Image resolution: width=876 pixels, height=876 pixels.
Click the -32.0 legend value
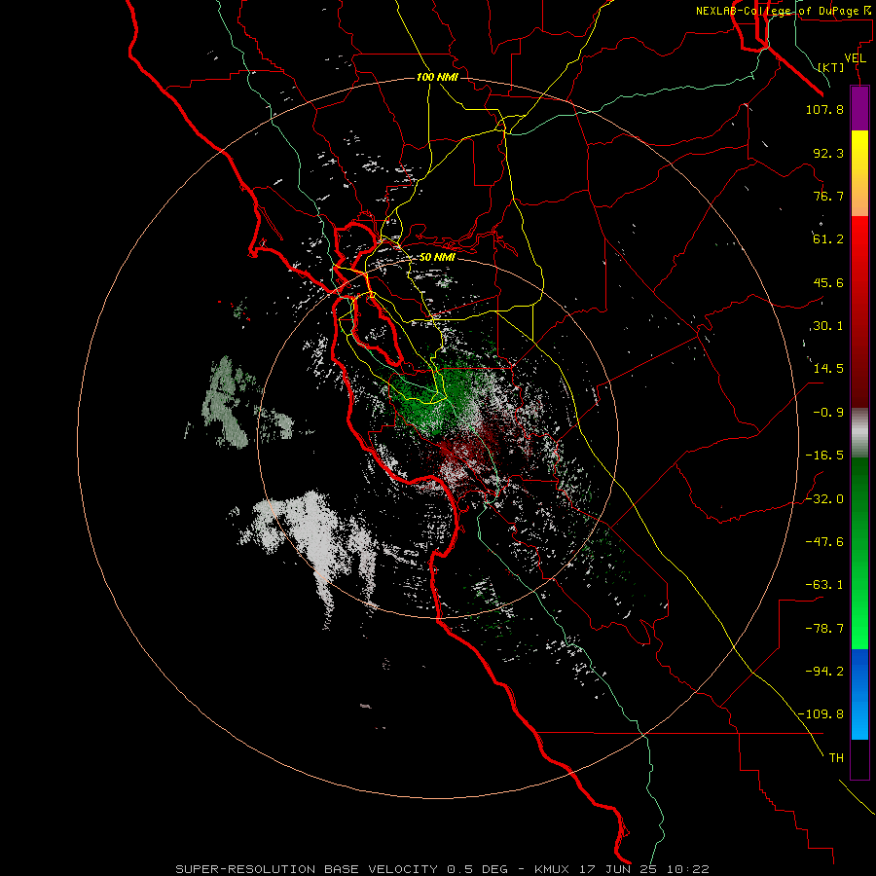point(824,499)
